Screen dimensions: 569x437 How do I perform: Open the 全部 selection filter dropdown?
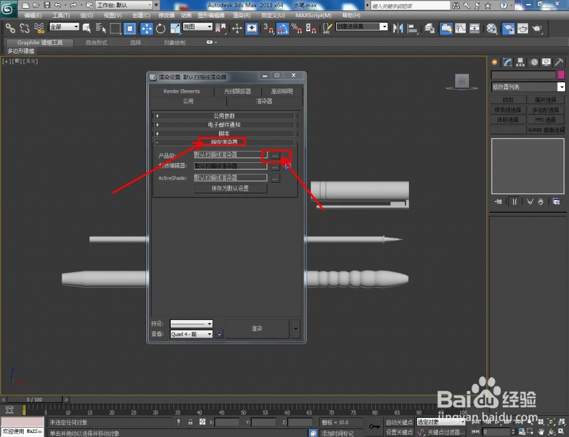pyautogui.click(x=64, y=26)
